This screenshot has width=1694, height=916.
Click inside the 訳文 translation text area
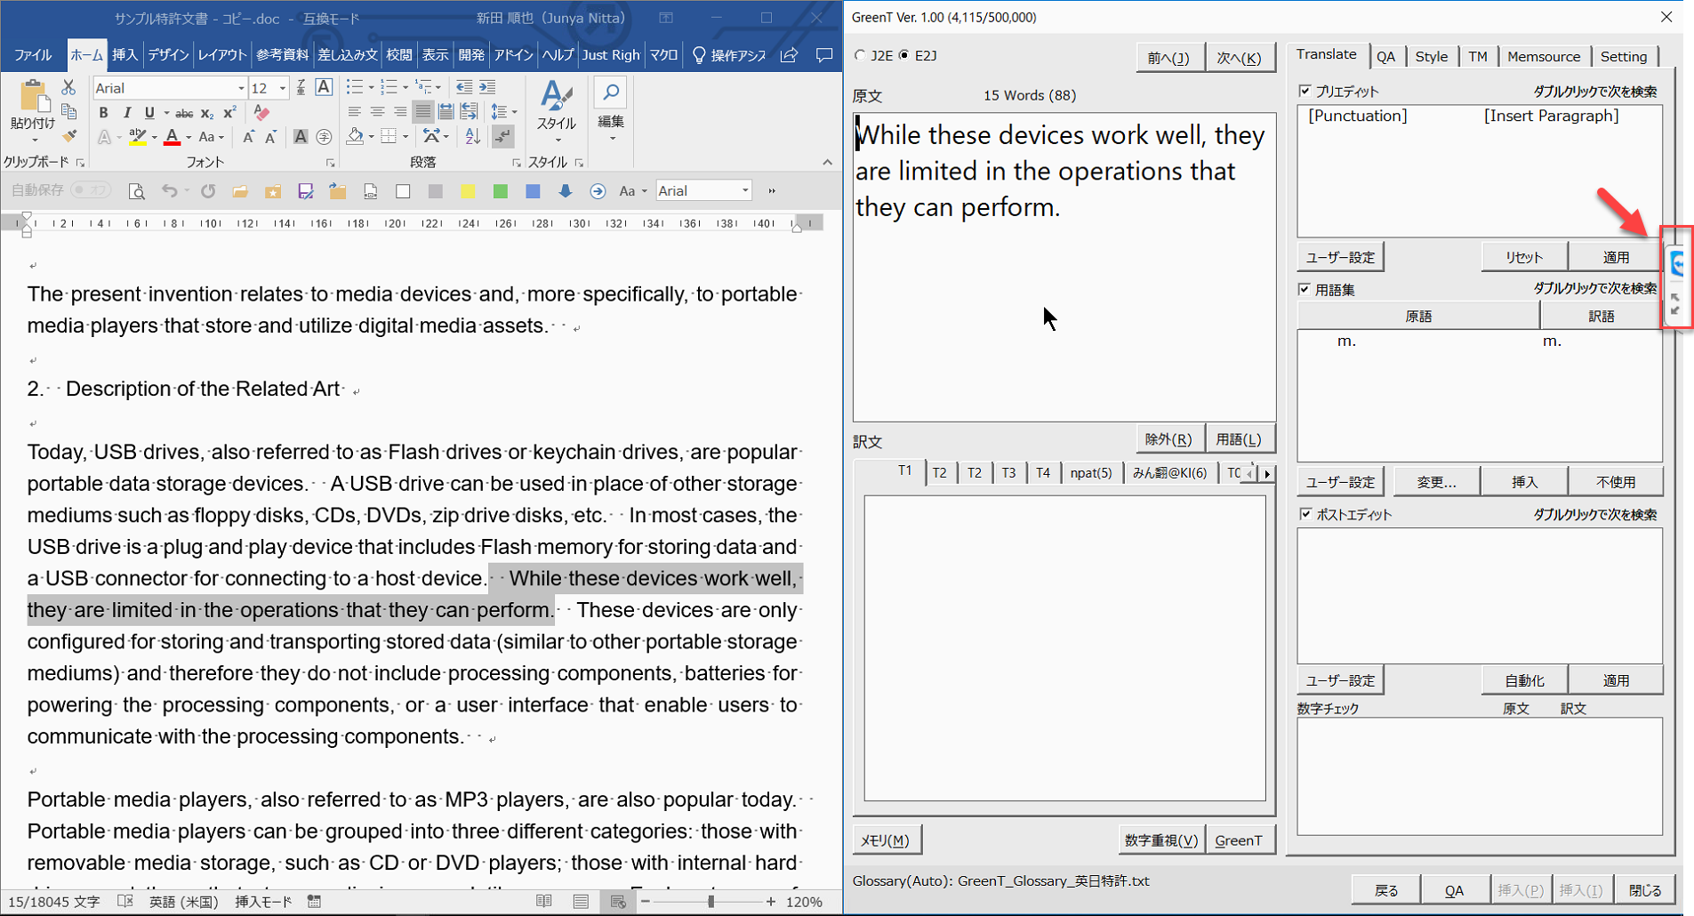pos(1064,647)
